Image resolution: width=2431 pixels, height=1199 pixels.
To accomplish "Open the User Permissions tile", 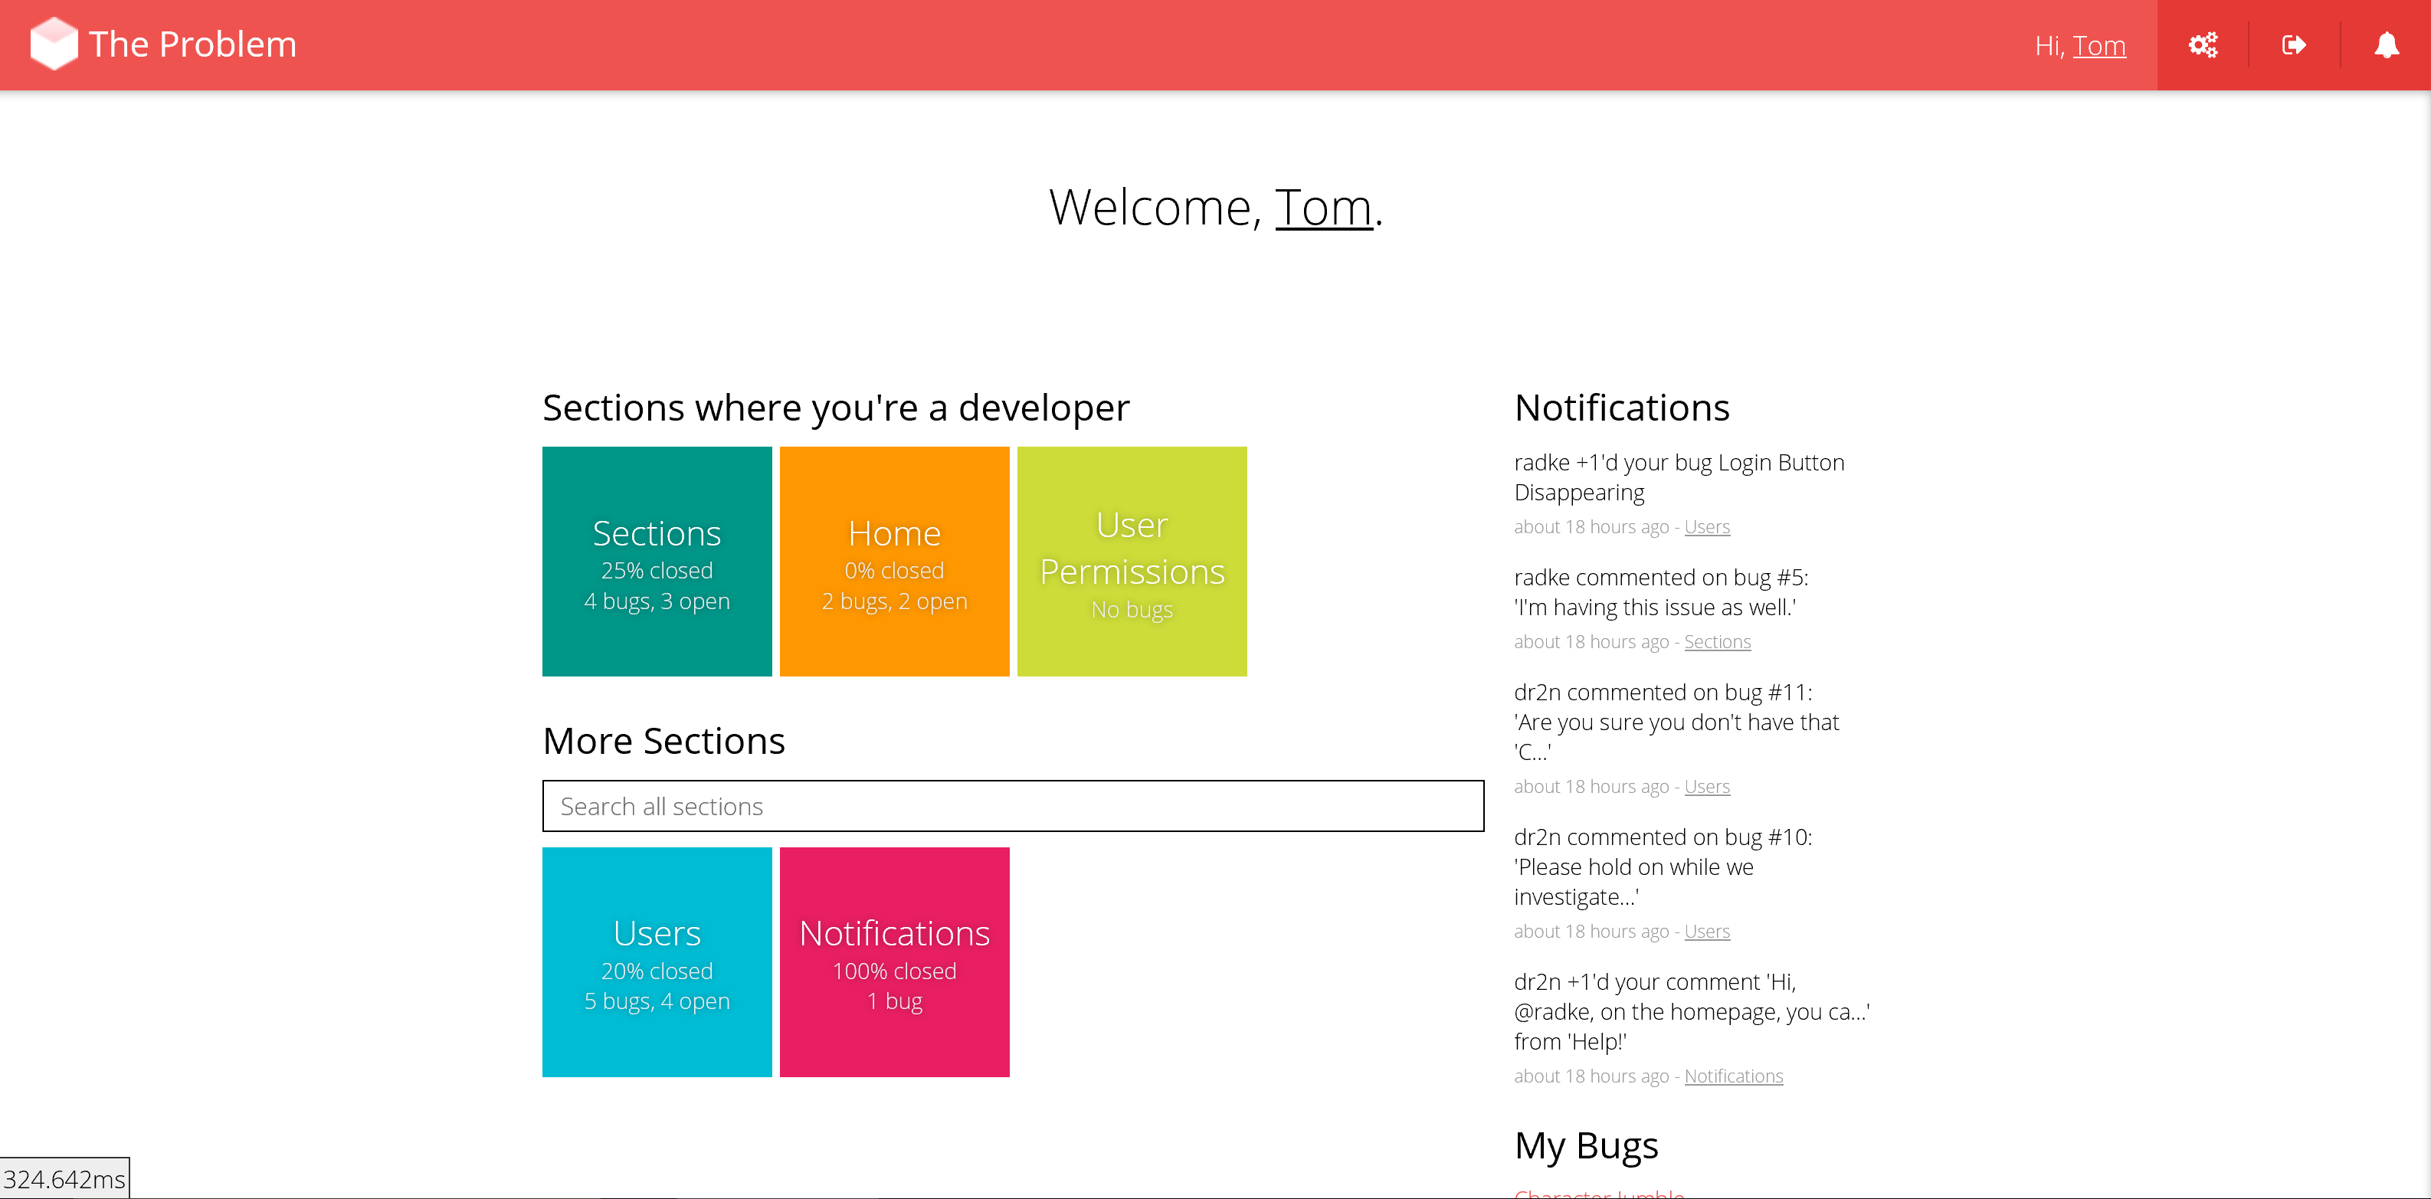I will tap(1132, 562).
